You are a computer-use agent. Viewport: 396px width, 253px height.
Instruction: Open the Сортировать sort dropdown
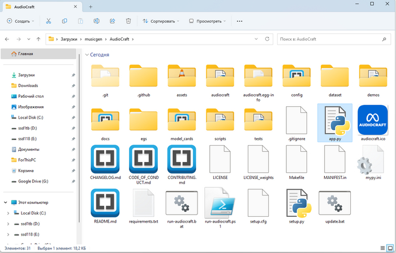(162, 21)
